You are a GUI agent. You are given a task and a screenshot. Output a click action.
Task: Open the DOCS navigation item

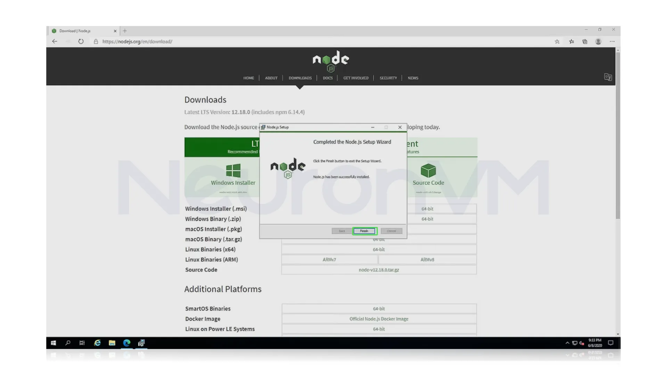[x=328, y=78]
